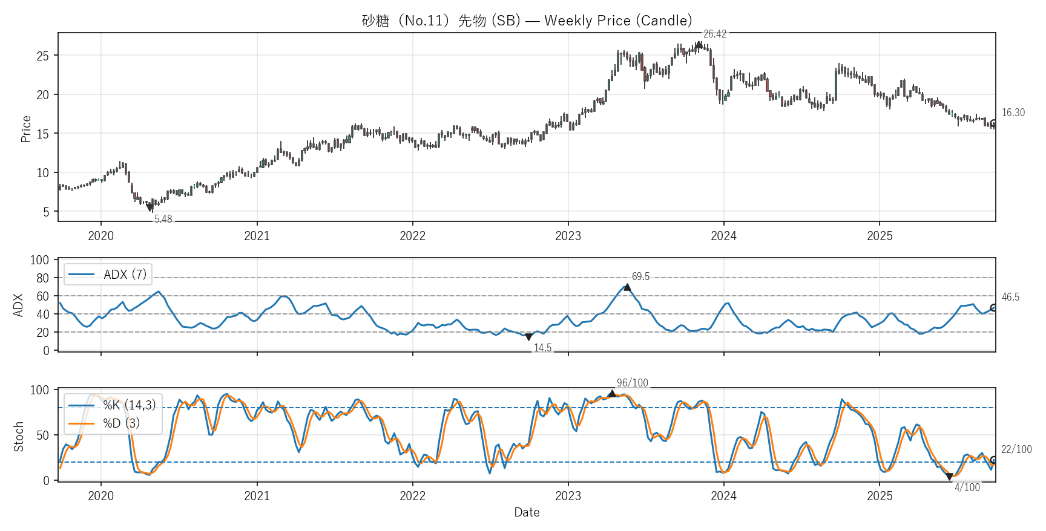Click the blue %K line swatch in legend

coord(81,405)
